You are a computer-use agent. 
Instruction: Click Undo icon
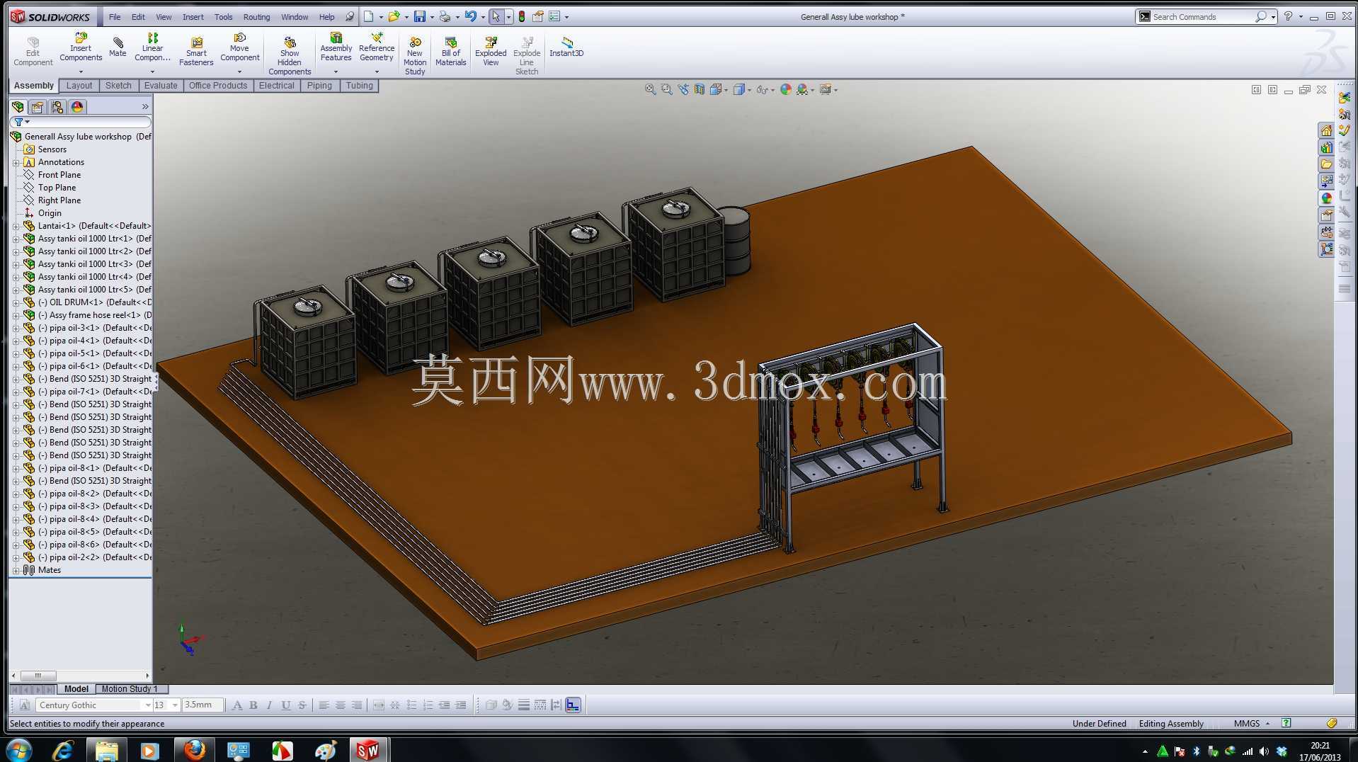[x=470, y=16]
